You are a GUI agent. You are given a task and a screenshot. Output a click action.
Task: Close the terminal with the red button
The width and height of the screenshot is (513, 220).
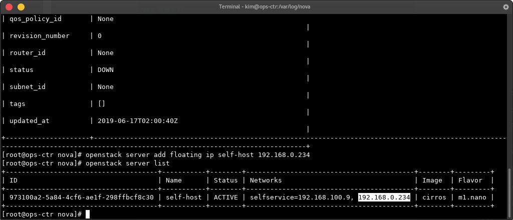[9, 7]
